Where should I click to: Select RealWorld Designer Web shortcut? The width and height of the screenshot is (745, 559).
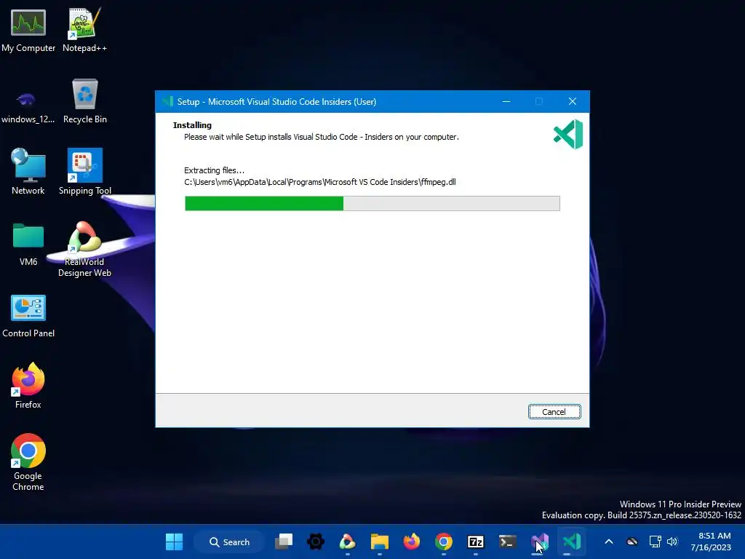pyautogui.click(x=84, y=249)
